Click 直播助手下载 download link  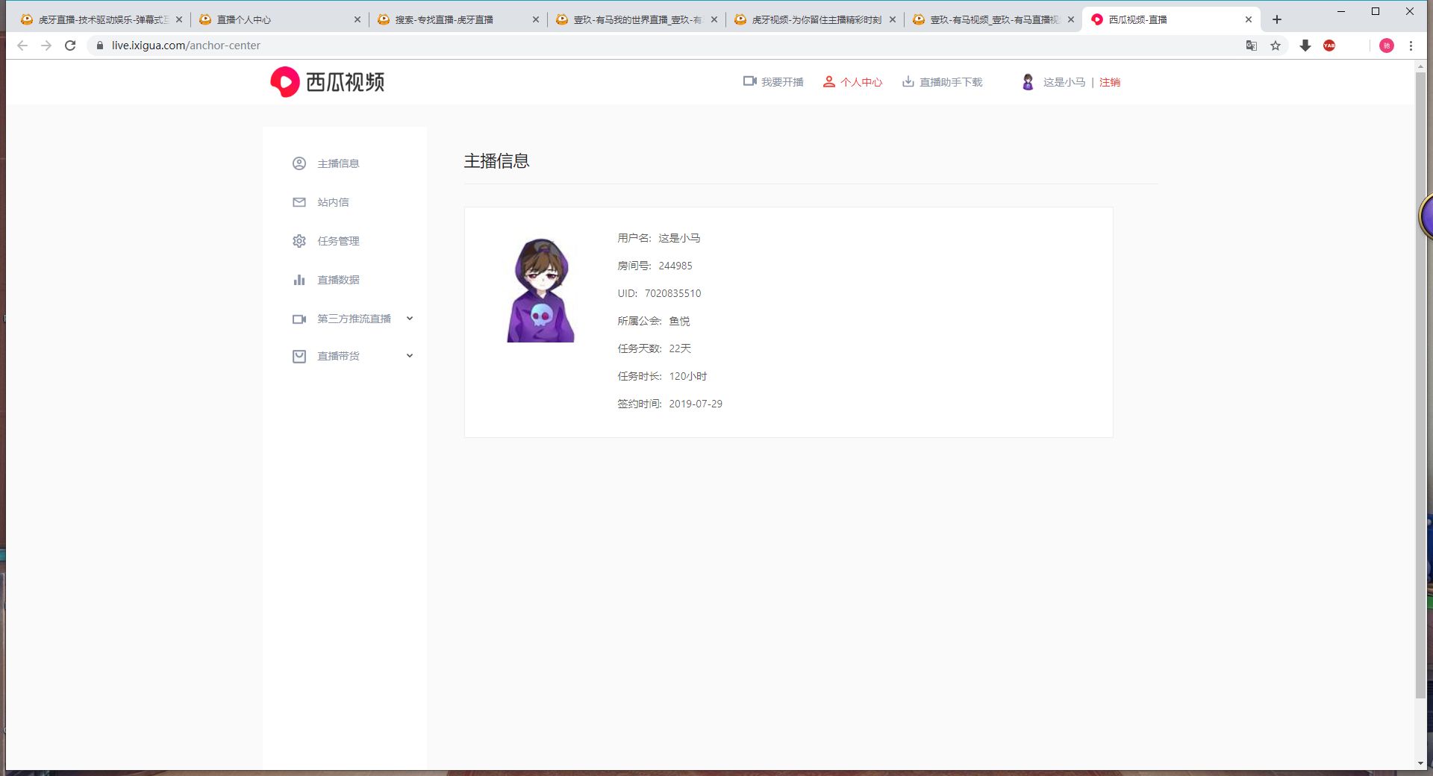pos(942,82)
